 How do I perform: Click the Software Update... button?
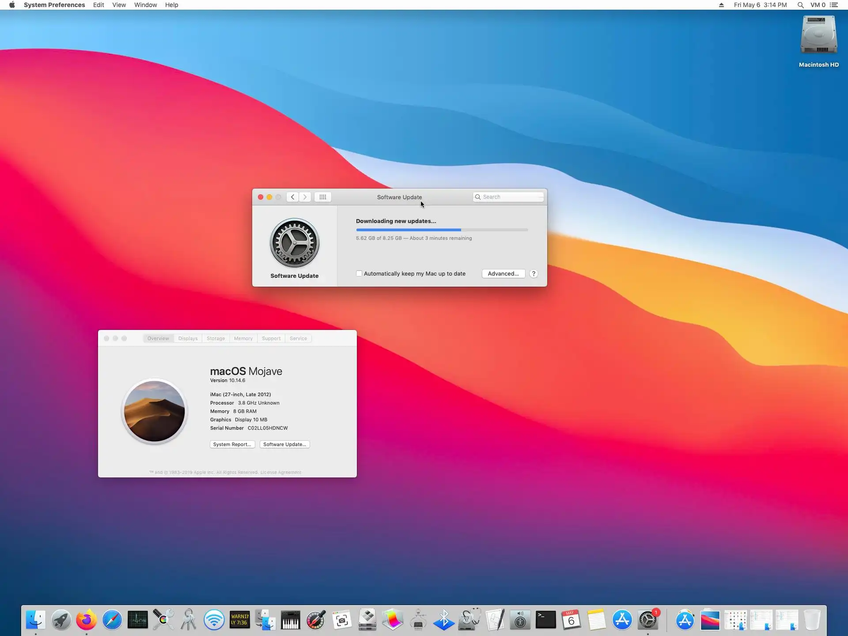tap(284, 444)
